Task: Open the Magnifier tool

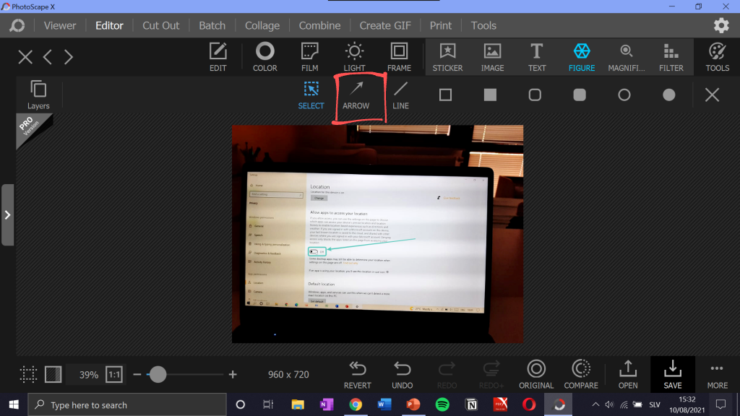Action: 627,57
